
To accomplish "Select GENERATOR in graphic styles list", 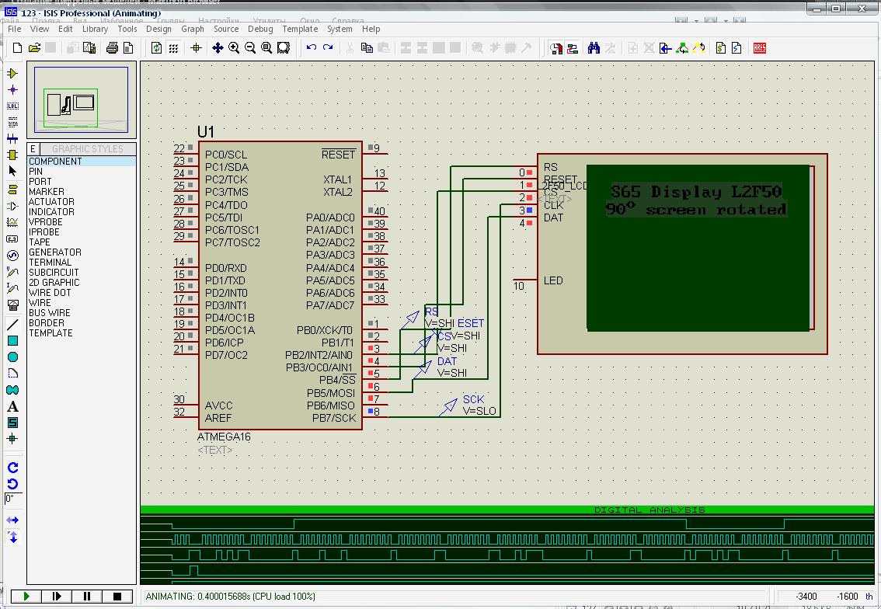I will tap(82, 252).
